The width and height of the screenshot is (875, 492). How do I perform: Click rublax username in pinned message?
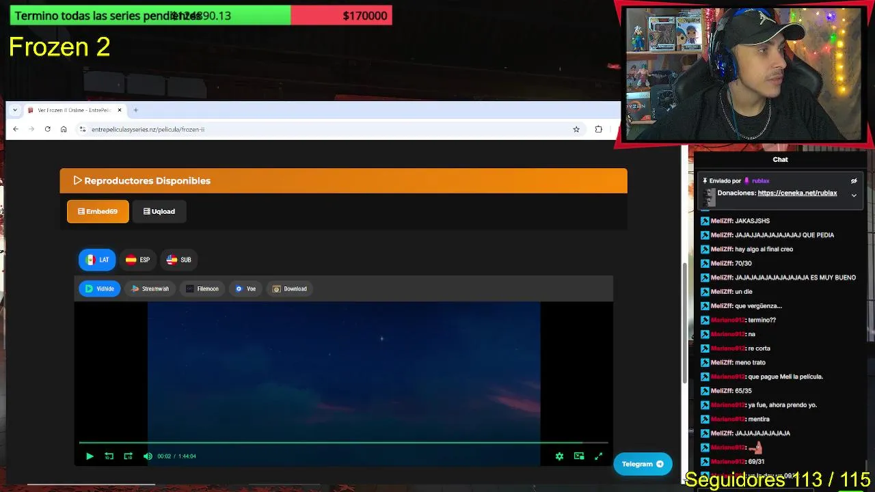(760, 181)
